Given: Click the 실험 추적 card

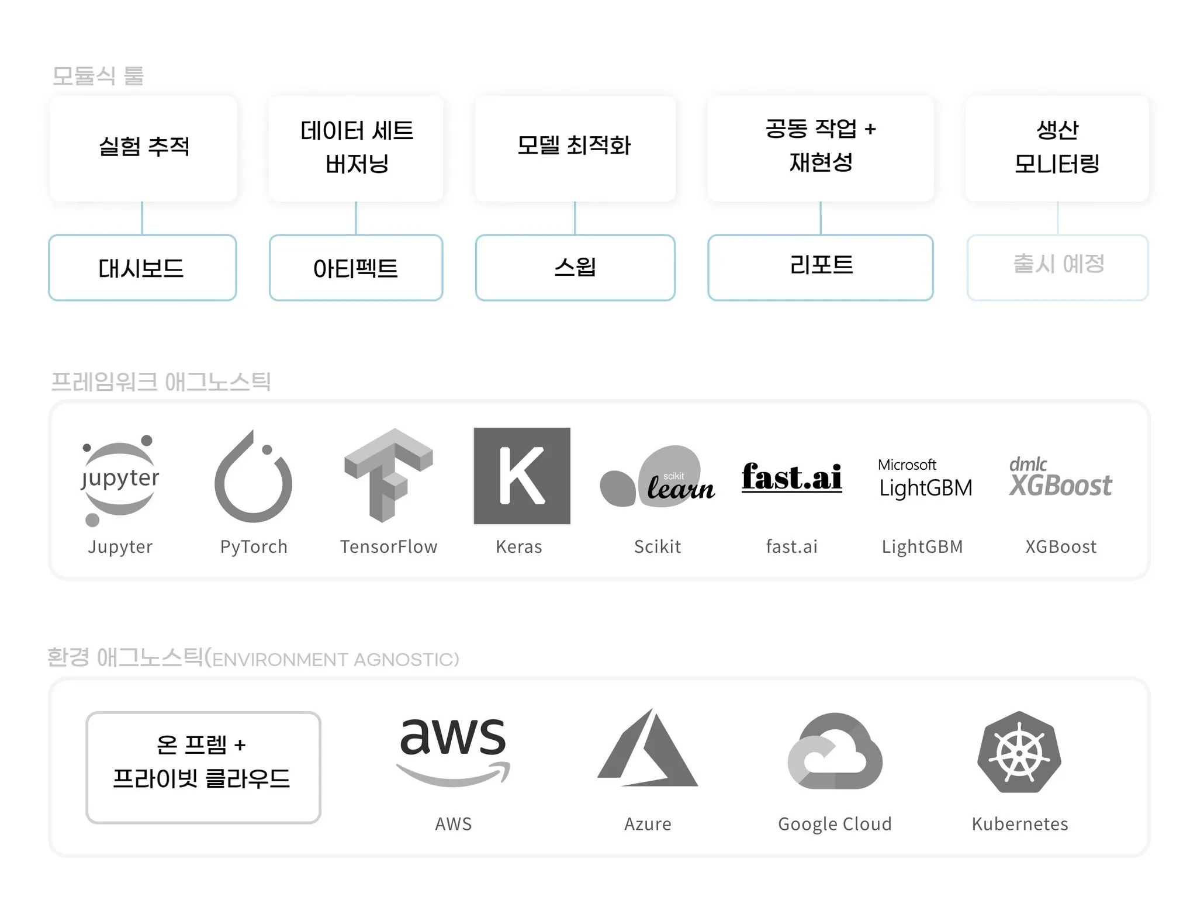Looking at the screenshot, I should [x=143, y=148].
